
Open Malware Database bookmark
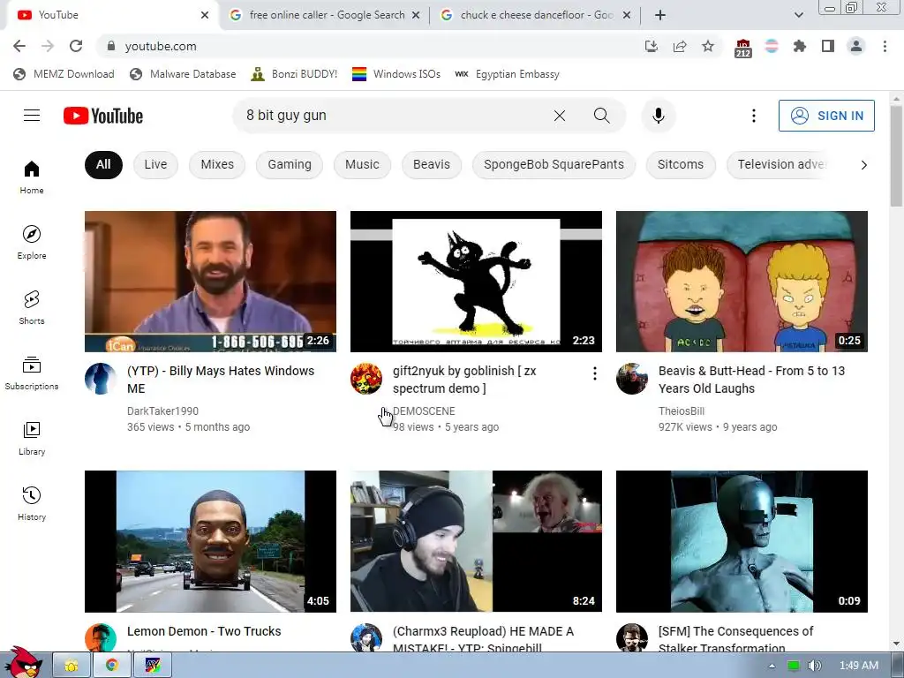click(x=183, y=74)
